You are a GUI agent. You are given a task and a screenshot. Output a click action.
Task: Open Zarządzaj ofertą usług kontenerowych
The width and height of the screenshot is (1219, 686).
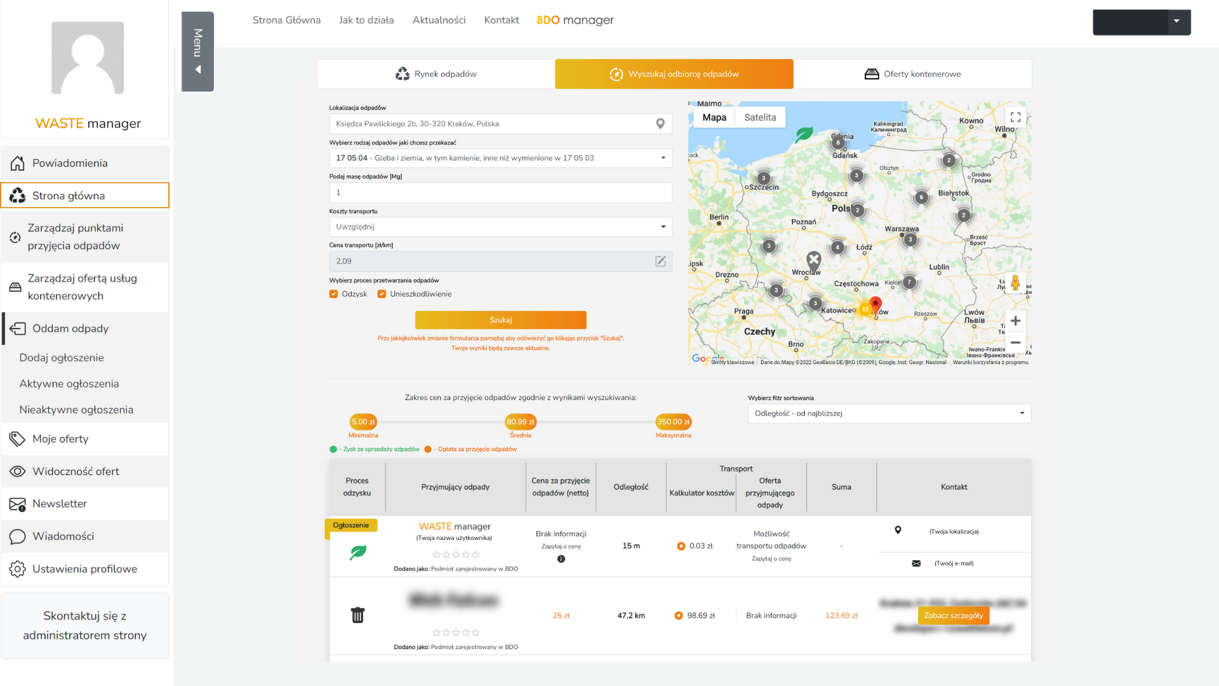(x=85, y=287)
